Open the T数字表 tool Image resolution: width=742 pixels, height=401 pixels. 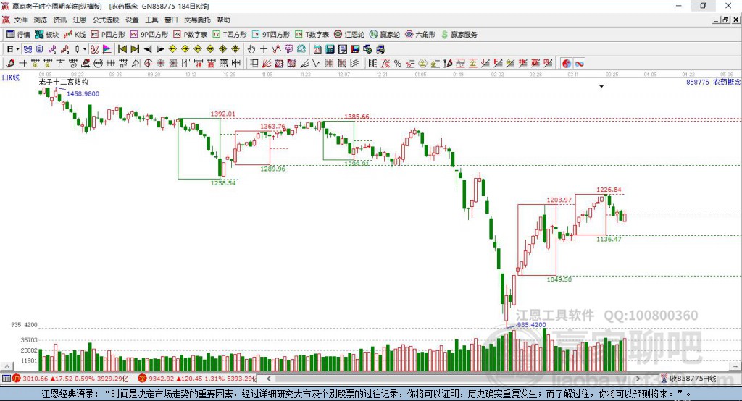click(312, 35)
